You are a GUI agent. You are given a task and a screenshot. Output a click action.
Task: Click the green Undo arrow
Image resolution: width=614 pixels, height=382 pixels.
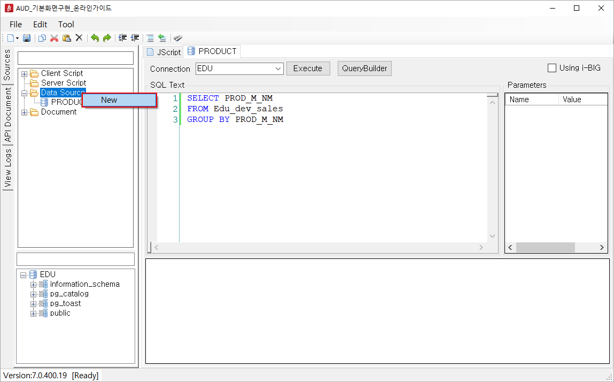[95, 38]
